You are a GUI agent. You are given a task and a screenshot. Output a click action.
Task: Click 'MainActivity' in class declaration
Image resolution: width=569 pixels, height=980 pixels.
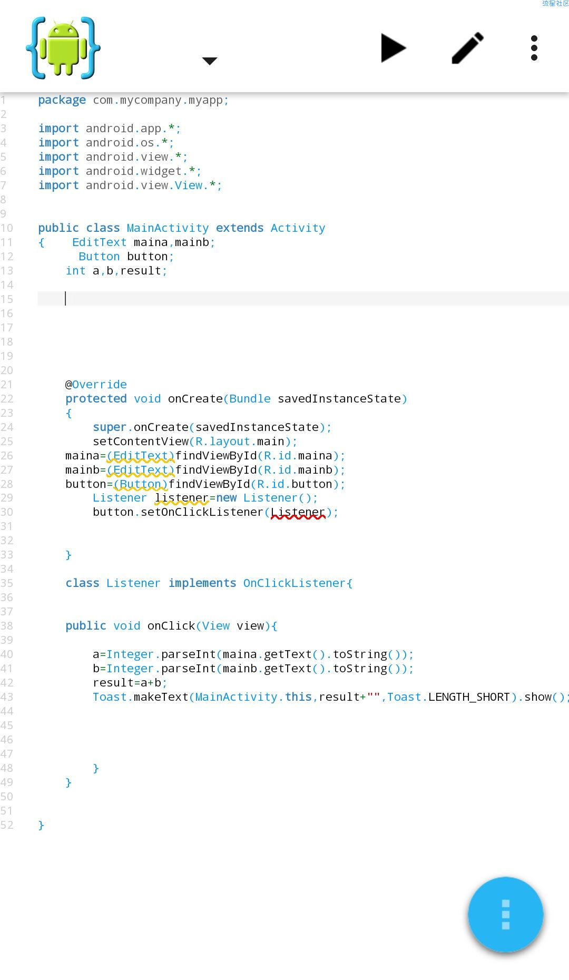pyautogui.click(x=168, y=228)
